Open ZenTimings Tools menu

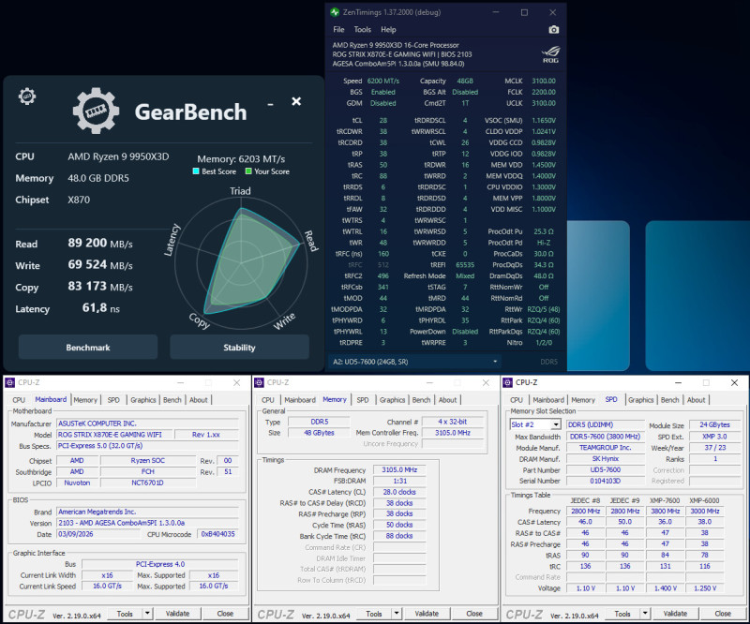pos(363,30)
